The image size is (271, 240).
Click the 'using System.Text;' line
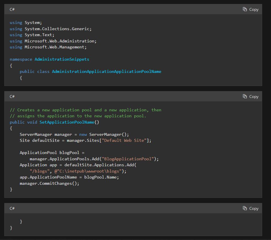pos(32,35)
